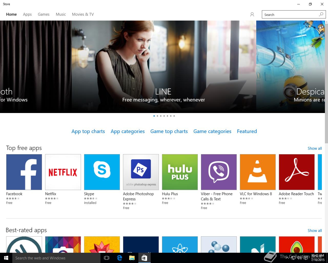
Task: Launch Microsoft Edge from taskbar
Action: point(119,258)
